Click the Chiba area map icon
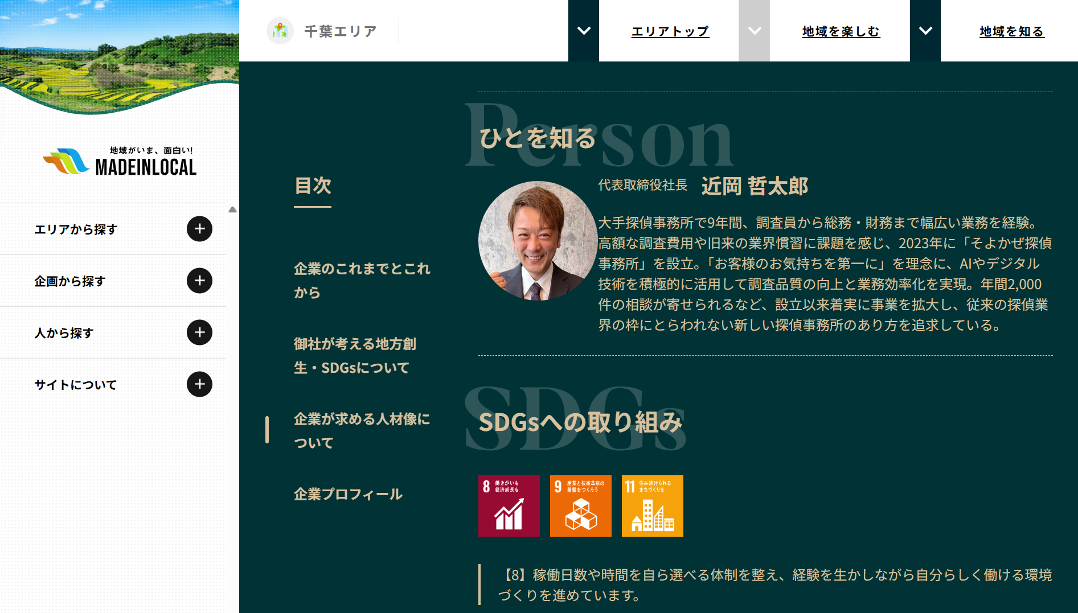Viewport: 1078px width, 613px height. pos(280,31)
